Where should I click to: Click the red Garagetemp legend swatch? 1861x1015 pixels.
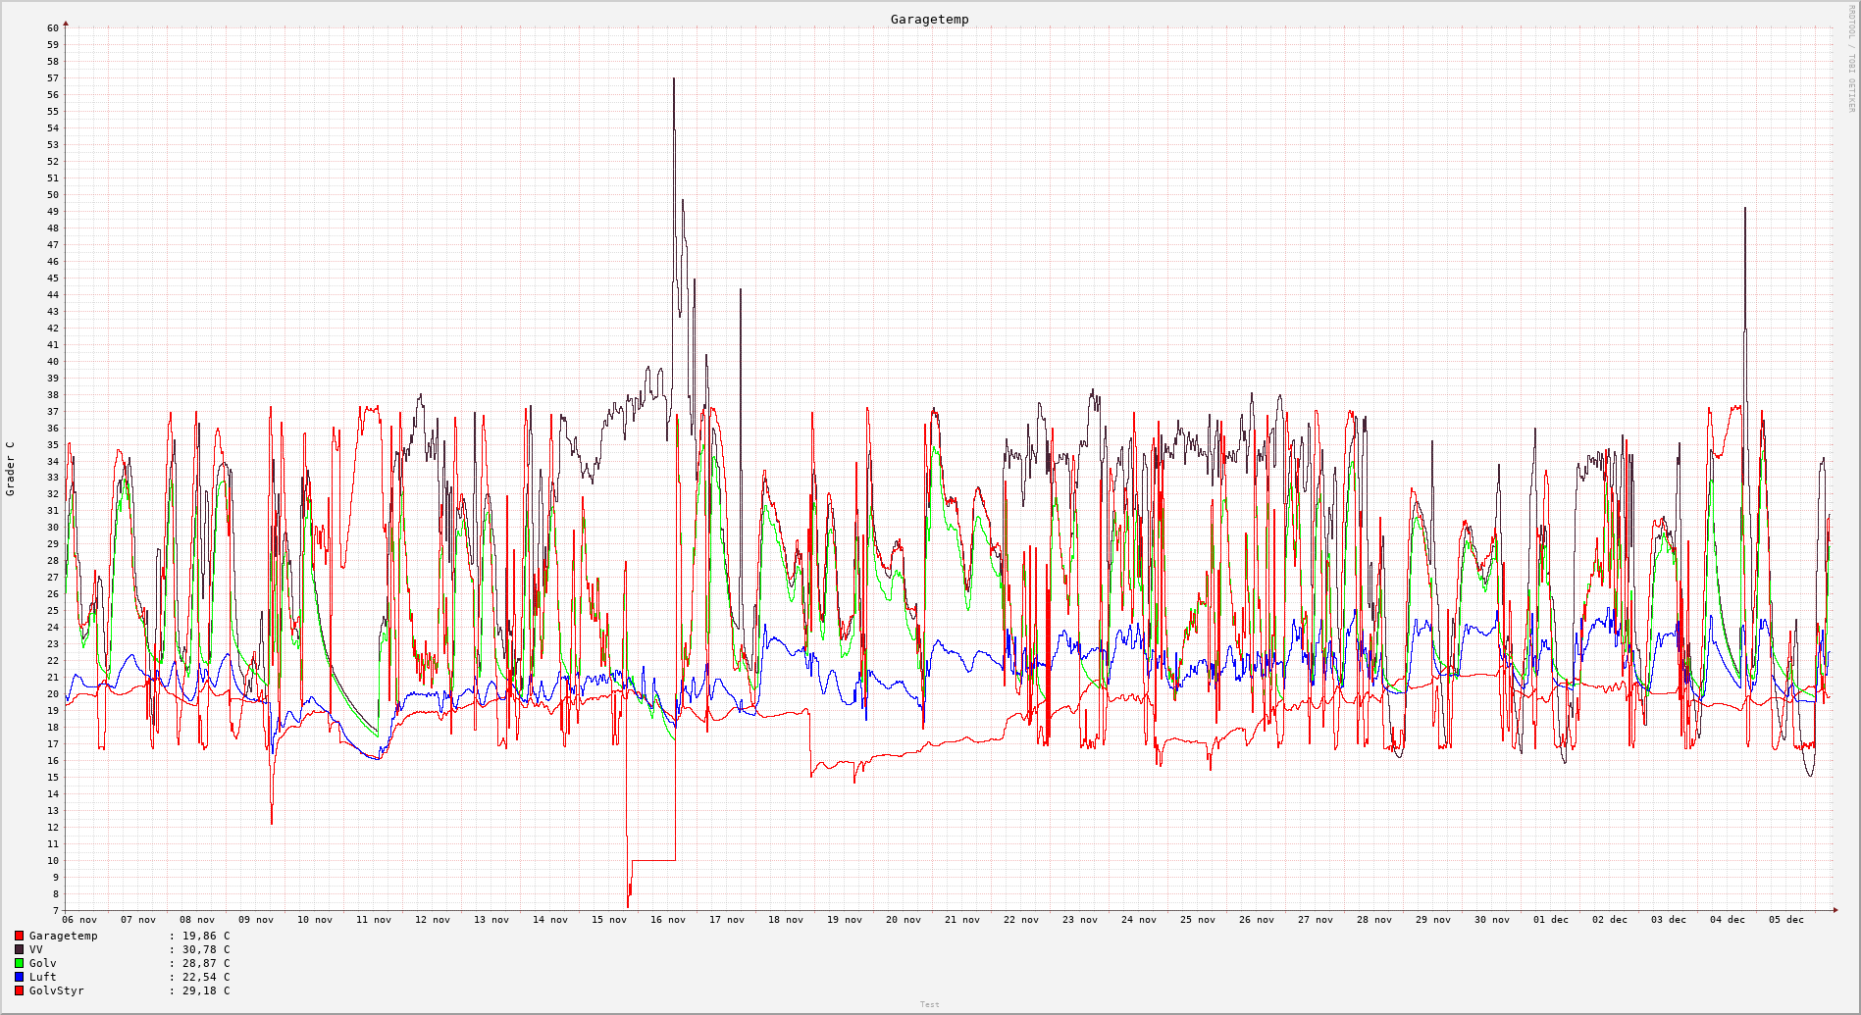pos(19,937)
